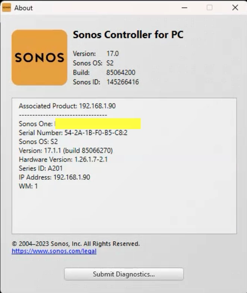Click the large orange Sonos logo
This screenshot has width=247, height=293.
[40, 57]
